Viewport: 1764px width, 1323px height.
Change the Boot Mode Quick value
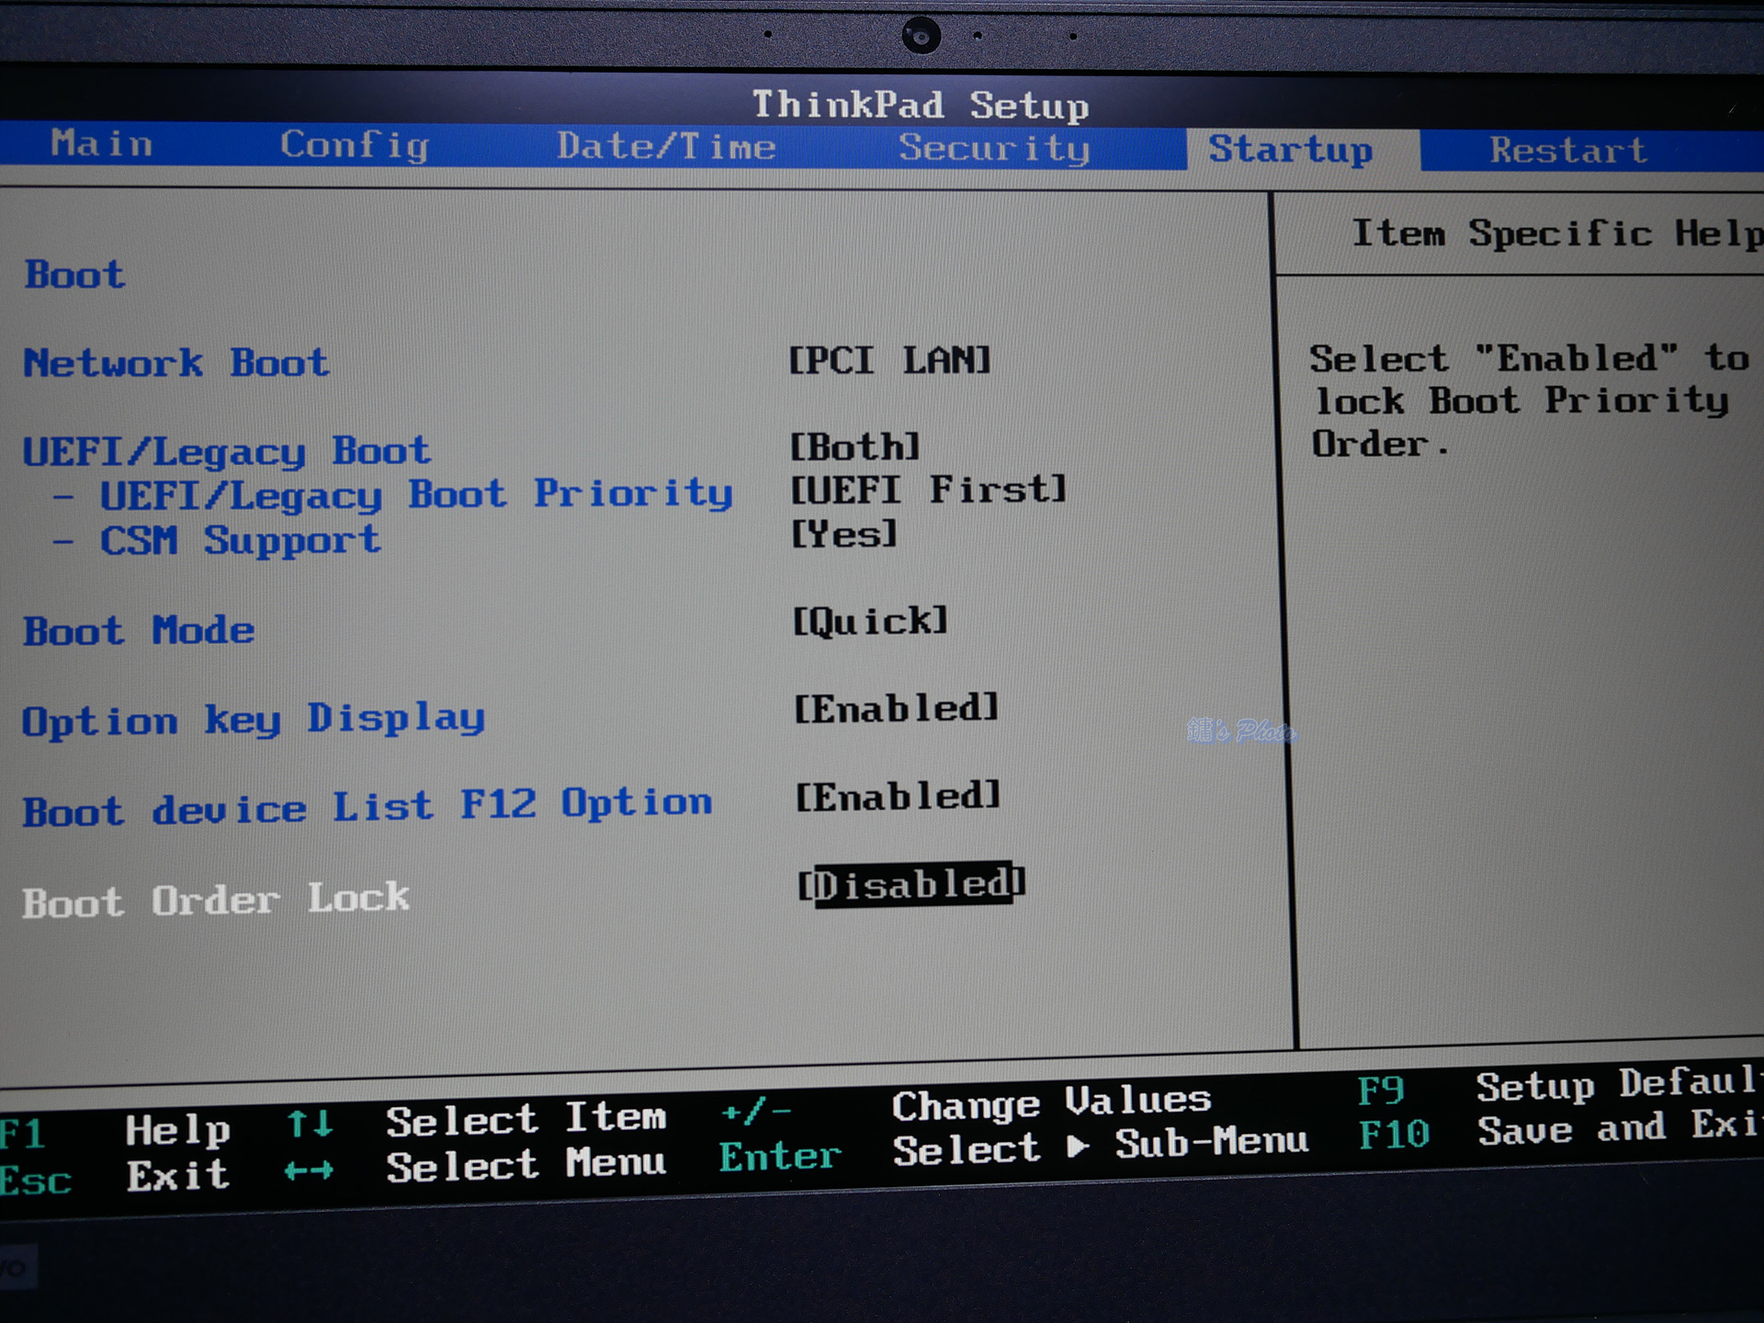click(869, 622)
